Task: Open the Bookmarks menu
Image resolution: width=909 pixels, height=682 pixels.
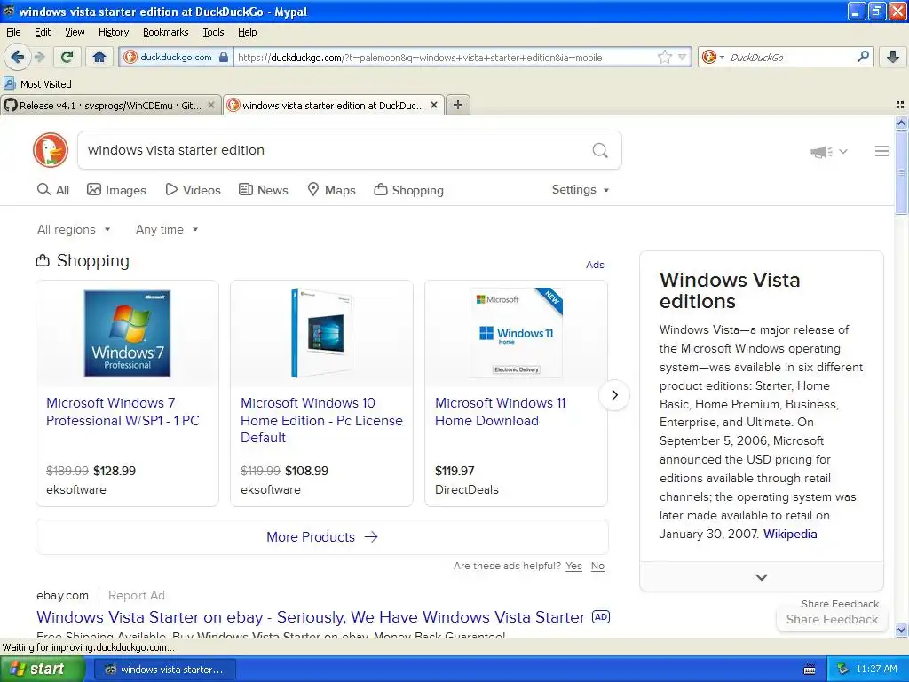Action: pyautogui.click(x=165, y=32)
